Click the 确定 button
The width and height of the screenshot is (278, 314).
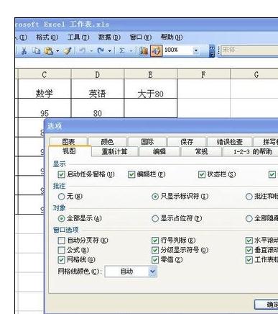tap(267, 305)
